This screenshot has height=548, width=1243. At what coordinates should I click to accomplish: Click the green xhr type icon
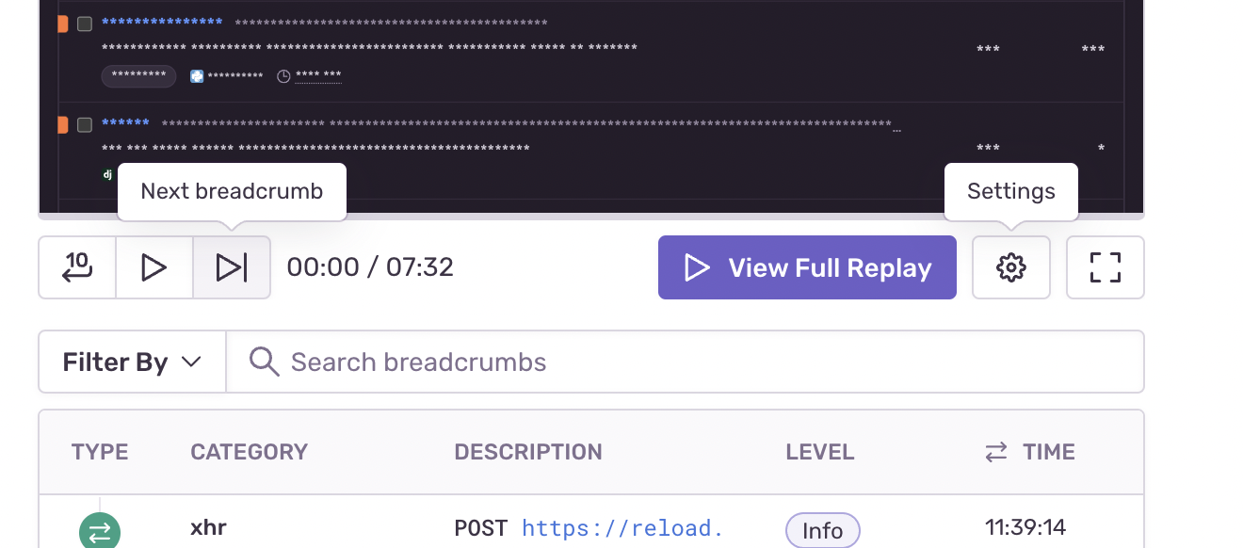[99, 530]
